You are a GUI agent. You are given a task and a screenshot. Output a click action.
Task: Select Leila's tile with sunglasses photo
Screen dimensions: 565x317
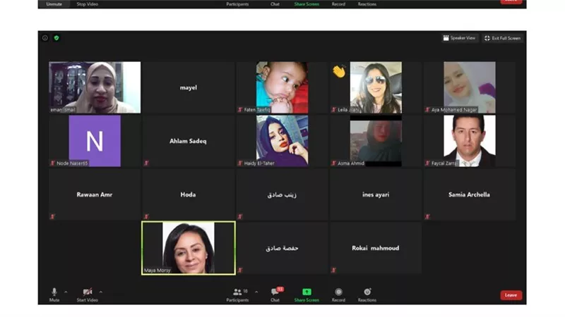click(376, 87)
